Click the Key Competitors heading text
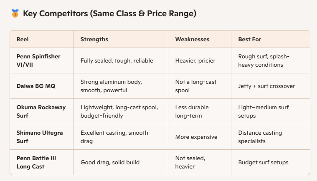 pyautogui.click(x=109, y=14)
